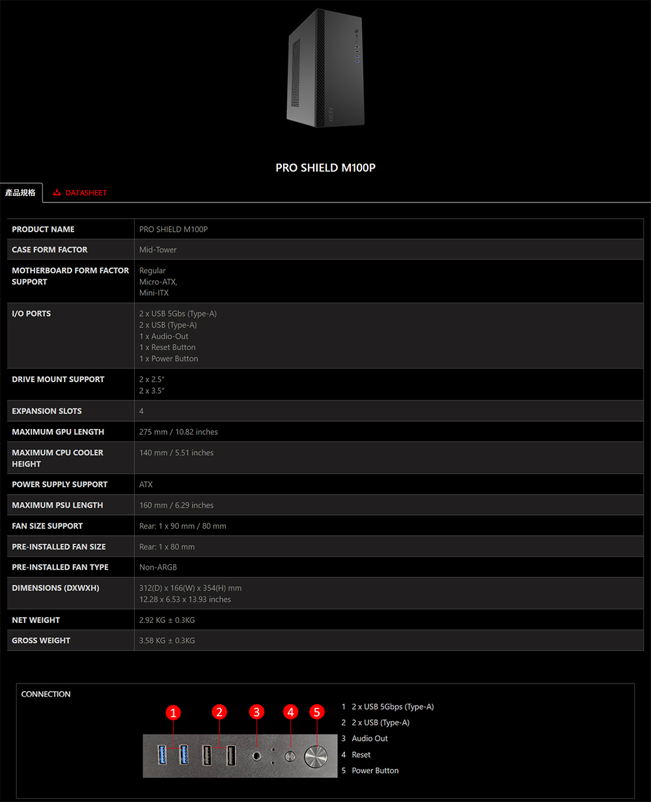The width and height of the screenshot is (651, 802).
Task: Click the legend entry 'Reset'
Action: click(x=361, y=754)
